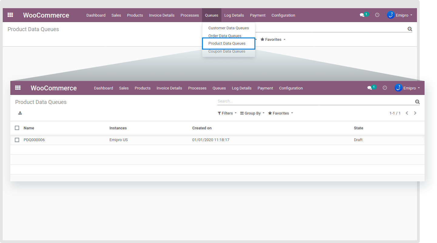The height and width of the screenshot is (243, 437).
Task: Click search magnifier in background window
Action: 410,29
